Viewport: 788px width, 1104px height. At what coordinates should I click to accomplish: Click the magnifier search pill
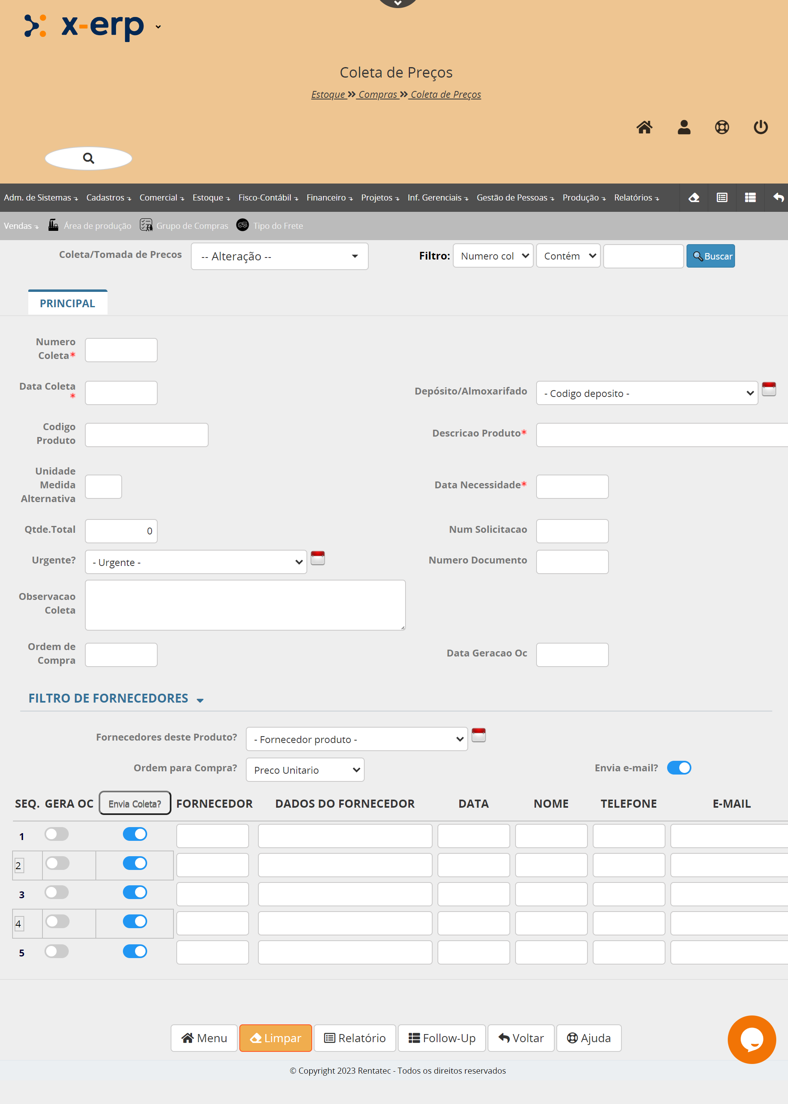pyautogui.click(x=88, y=158)
